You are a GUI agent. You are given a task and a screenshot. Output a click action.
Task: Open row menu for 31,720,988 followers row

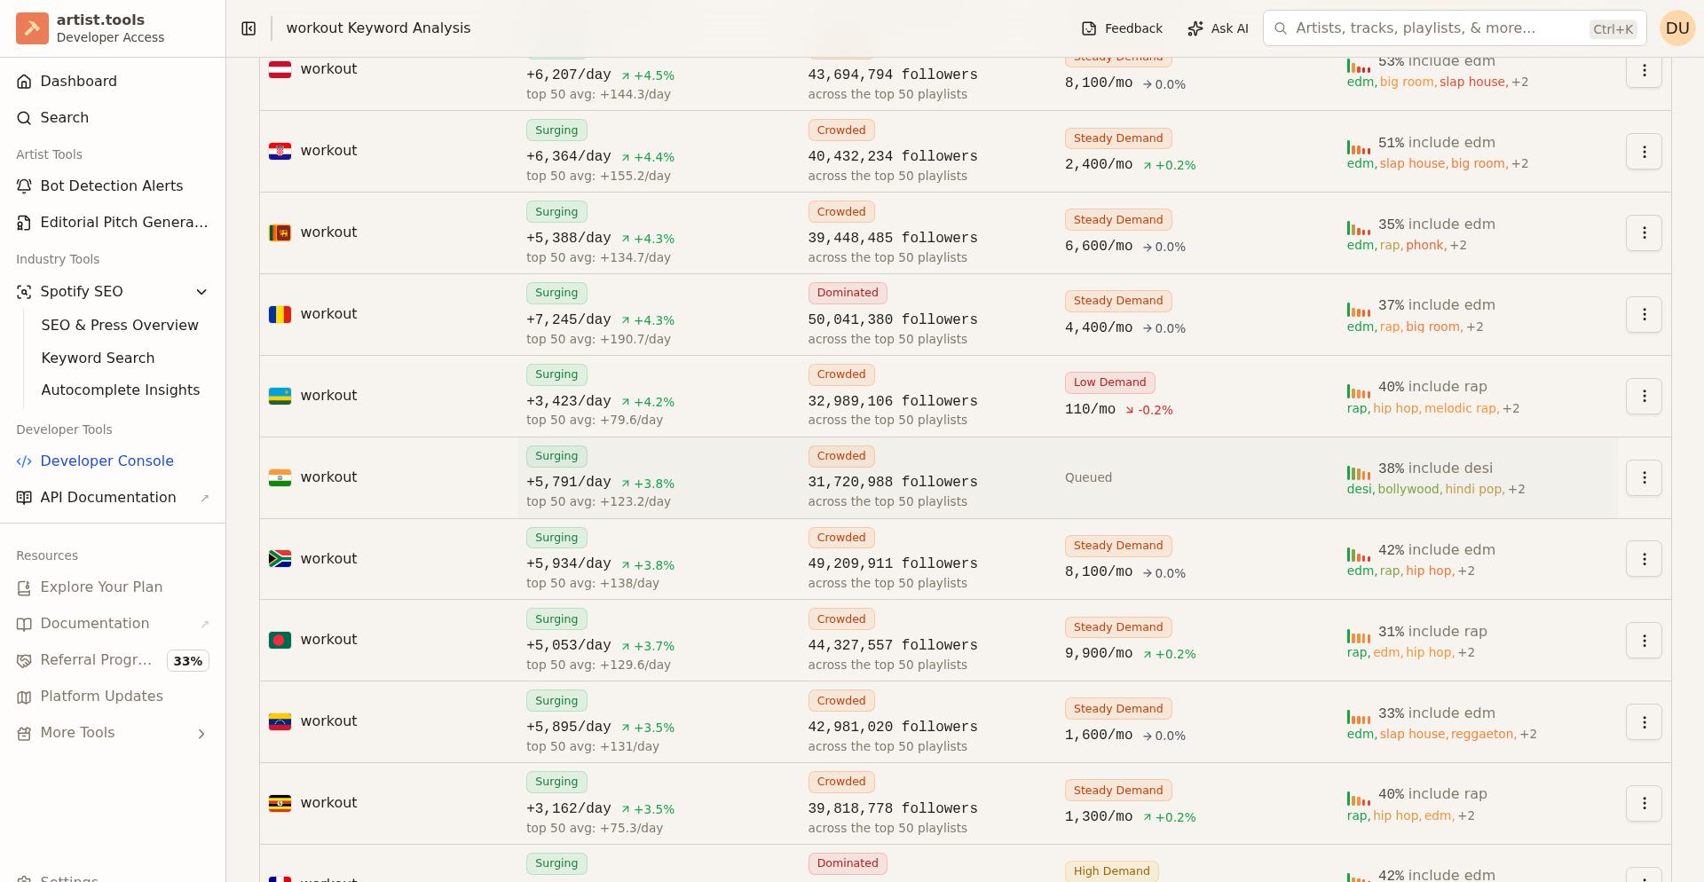click(x=1644, y=477)
